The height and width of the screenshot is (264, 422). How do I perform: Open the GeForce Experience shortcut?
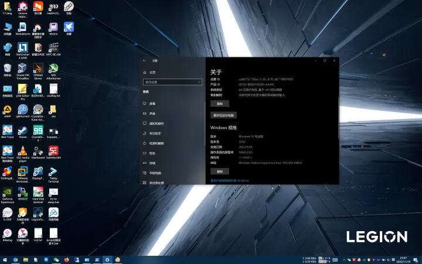[7, 192]
